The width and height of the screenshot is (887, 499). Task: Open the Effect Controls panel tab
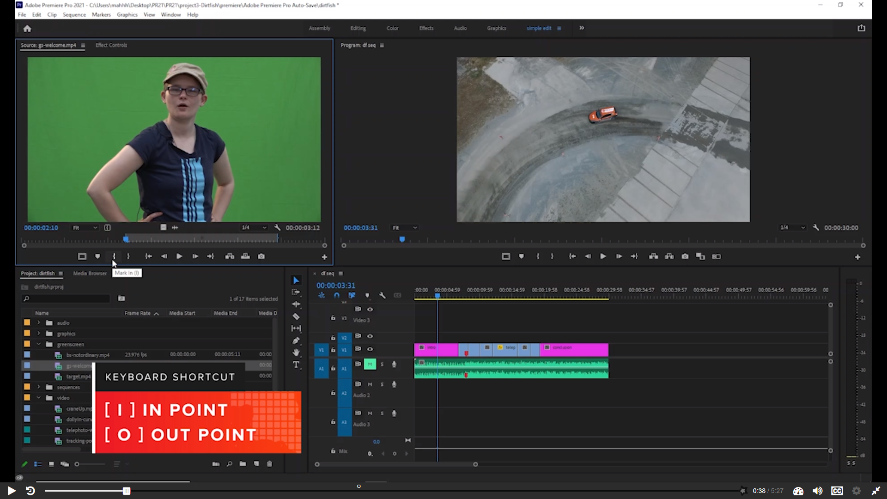(x=111, y=45)
